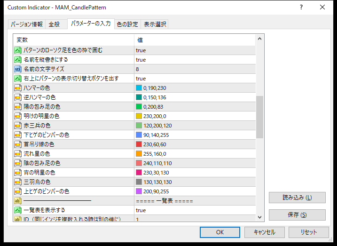Click the 123 icon beside 名前の文字サイズ
Screen dimensions: 337x246
click(x=18, y=69)
